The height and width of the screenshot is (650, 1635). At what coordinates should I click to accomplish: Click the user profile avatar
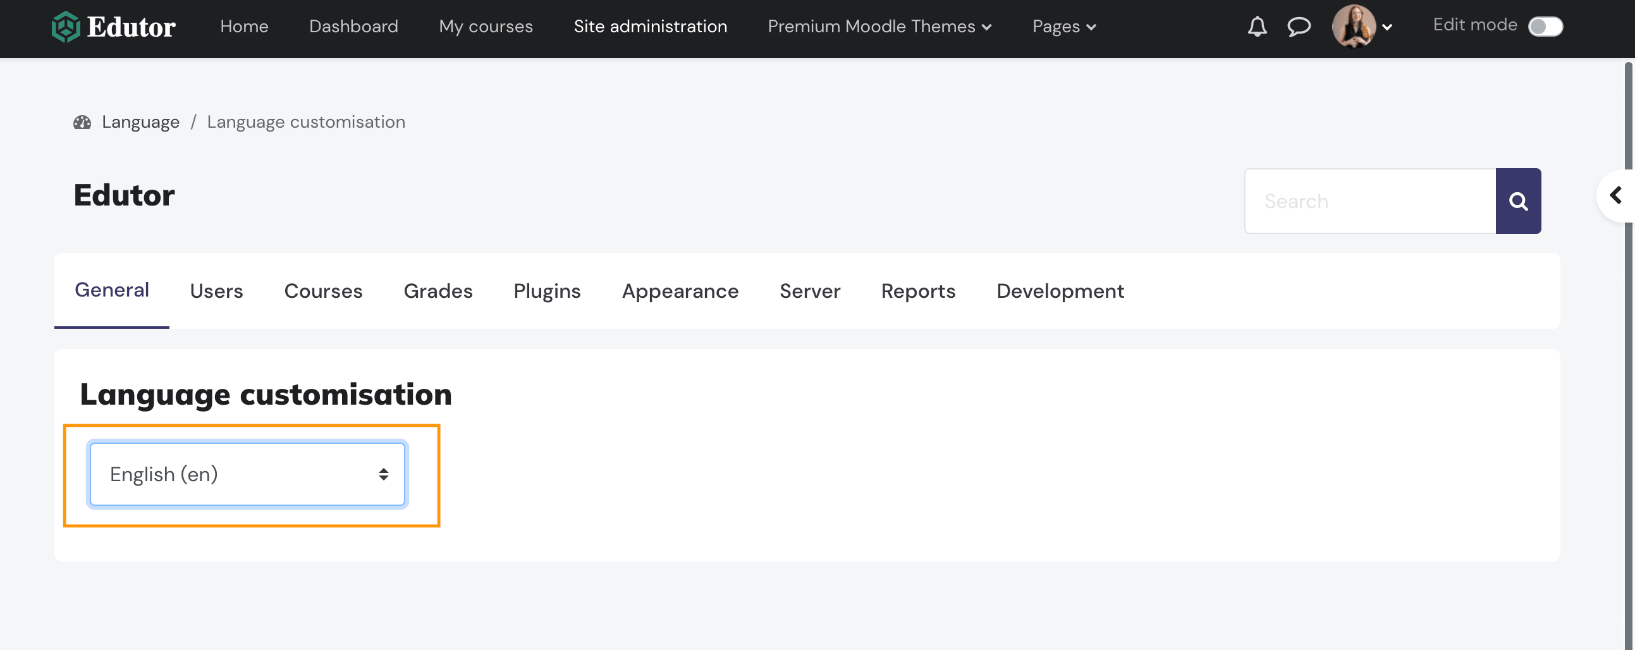click(x=1354, y=26)
